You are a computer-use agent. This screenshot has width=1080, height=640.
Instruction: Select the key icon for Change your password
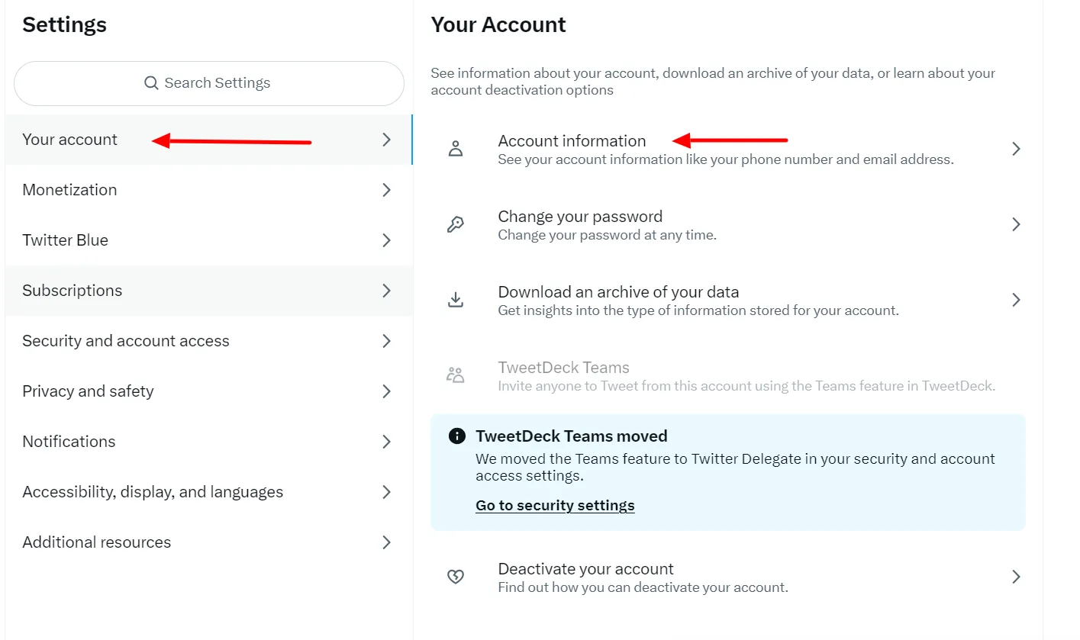(456, 224)
